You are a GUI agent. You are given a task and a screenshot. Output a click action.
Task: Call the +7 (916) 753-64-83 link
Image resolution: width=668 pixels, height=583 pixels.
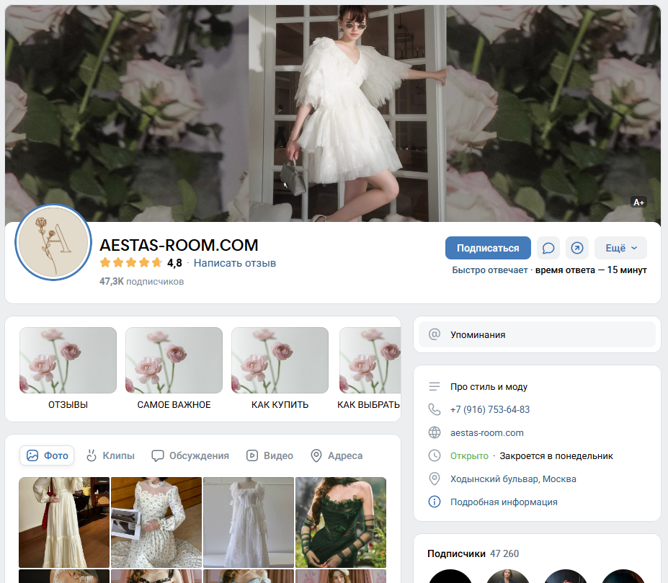[490, 409]
